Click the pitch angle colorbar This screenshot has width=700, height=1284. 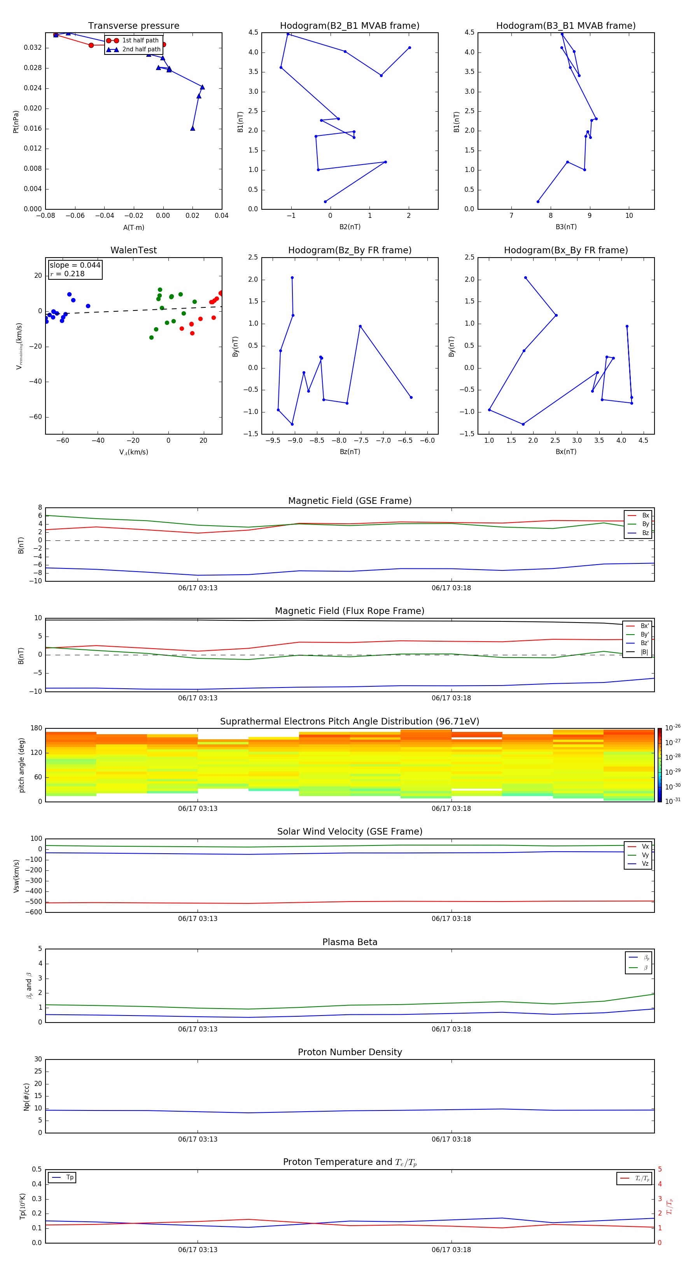point(660,765)
